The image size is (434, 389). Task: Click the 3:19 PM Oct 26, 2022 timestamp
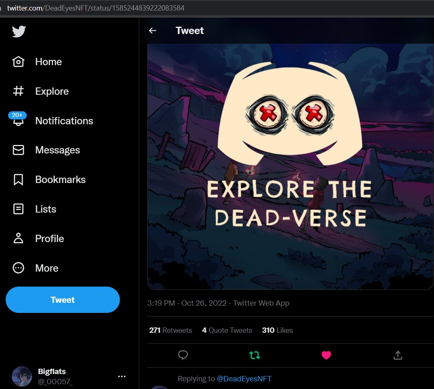tap(187, 303)
